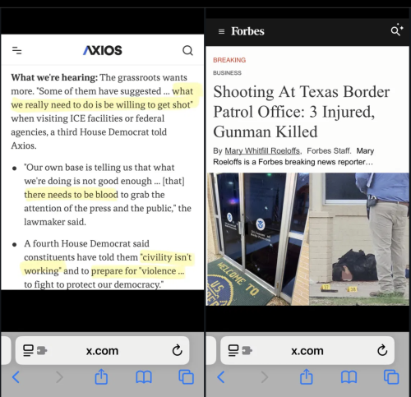
Task: Tap the left Safari share icon
Action: (101, 376)
